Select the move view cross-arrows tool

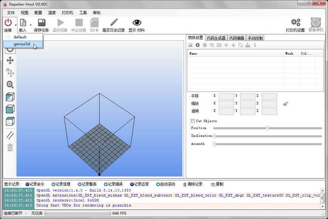point(10,60)
